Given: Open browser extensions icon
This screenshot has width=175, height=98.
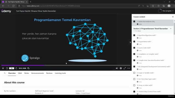Looking at the screenshot, I should pos(153,6).
